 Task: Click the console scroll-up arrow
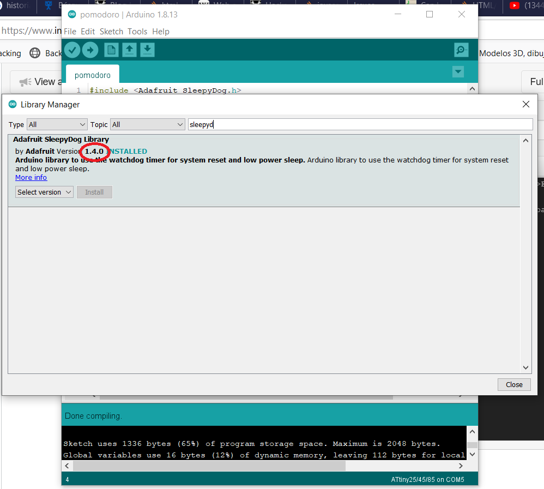[472, 431]
